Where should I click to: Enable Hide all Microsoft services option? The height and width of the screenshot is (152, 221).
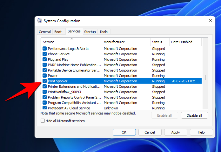pos(43,121)
